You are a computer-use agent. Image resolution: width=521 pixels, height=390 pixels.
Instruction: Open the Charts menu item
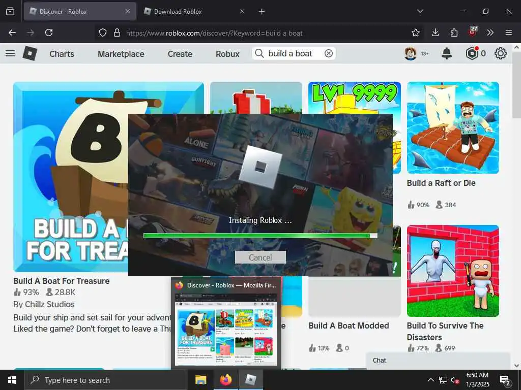click(62, 54)
